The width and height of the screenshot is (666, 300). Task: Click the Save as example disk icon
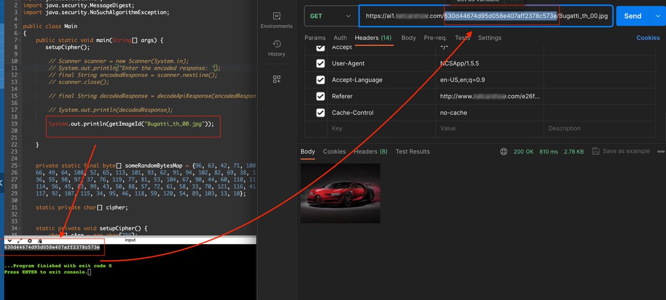(596, 151)
